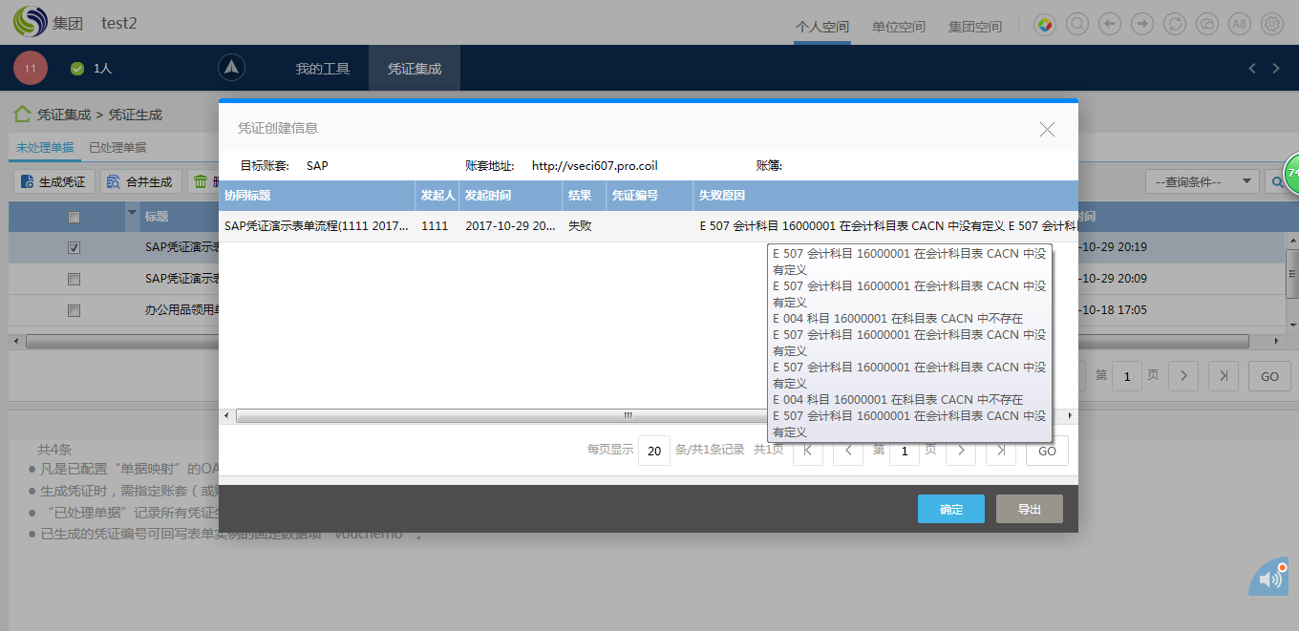1299x631 pixels.
Task: Go to last page in background list pager
Action: (x=1224, y=376)
